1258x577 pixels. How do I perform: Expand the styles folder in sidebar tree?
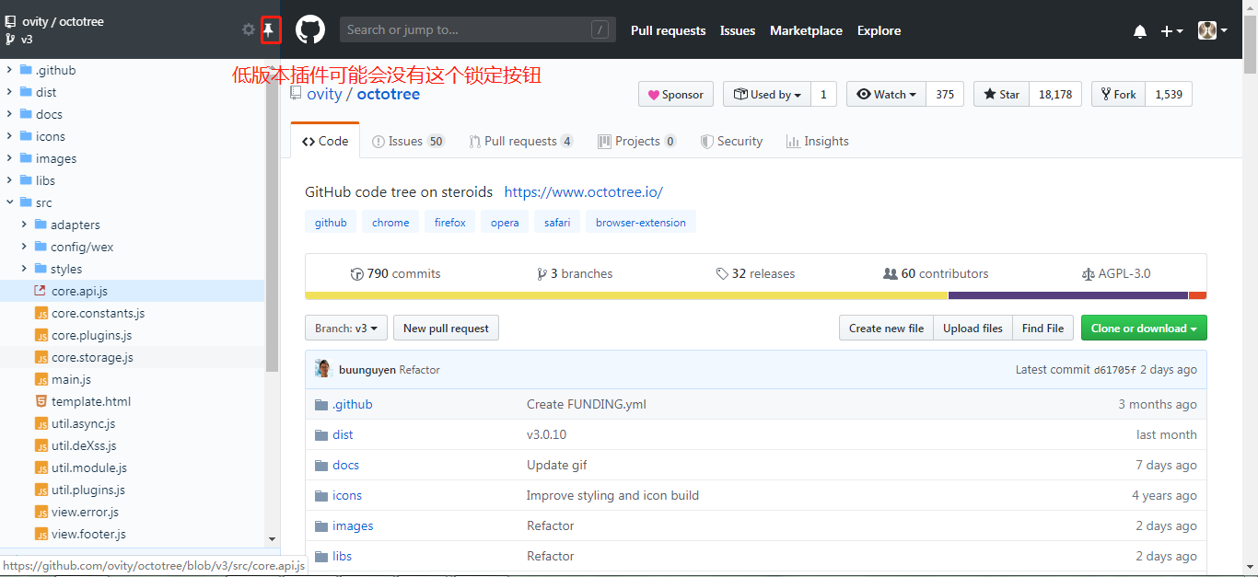point(25,269)
